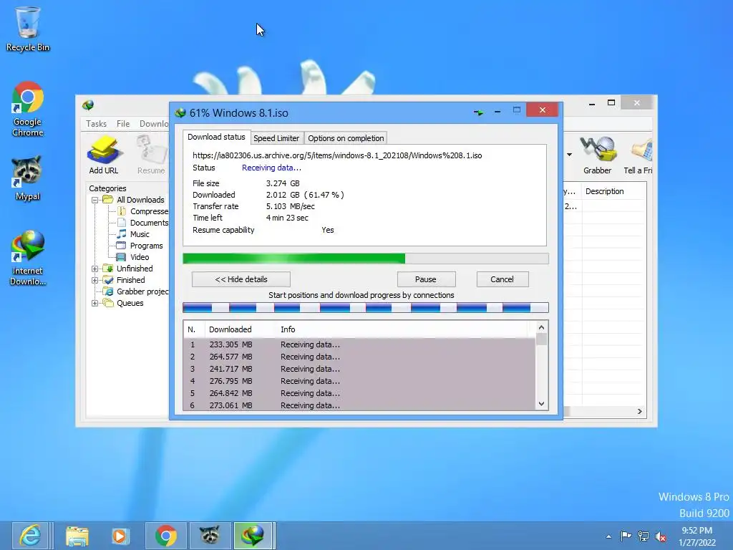The image size is (733, 550).
Task: Select the Internet Download Manager desktop shortcut
Action: [28, 258]
